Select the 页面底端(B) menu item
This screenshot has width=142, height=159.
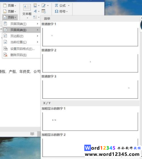click(x=21, y=30)
